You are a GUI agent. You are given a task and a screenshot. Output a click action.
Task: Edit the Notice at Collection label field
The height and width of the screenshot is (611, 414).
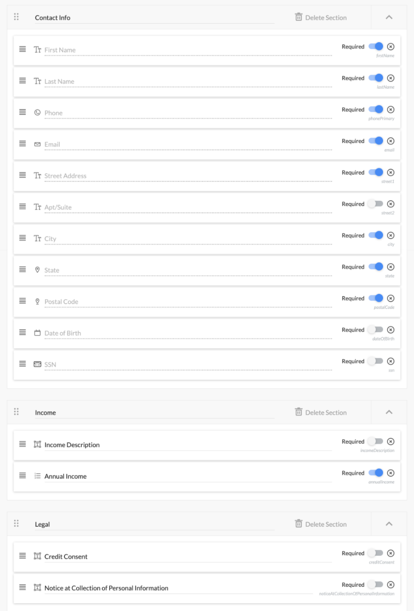coord(178,588)
